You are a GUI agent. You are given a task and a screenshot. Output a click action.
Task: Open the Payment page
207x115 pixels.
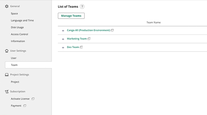(16, 106)
